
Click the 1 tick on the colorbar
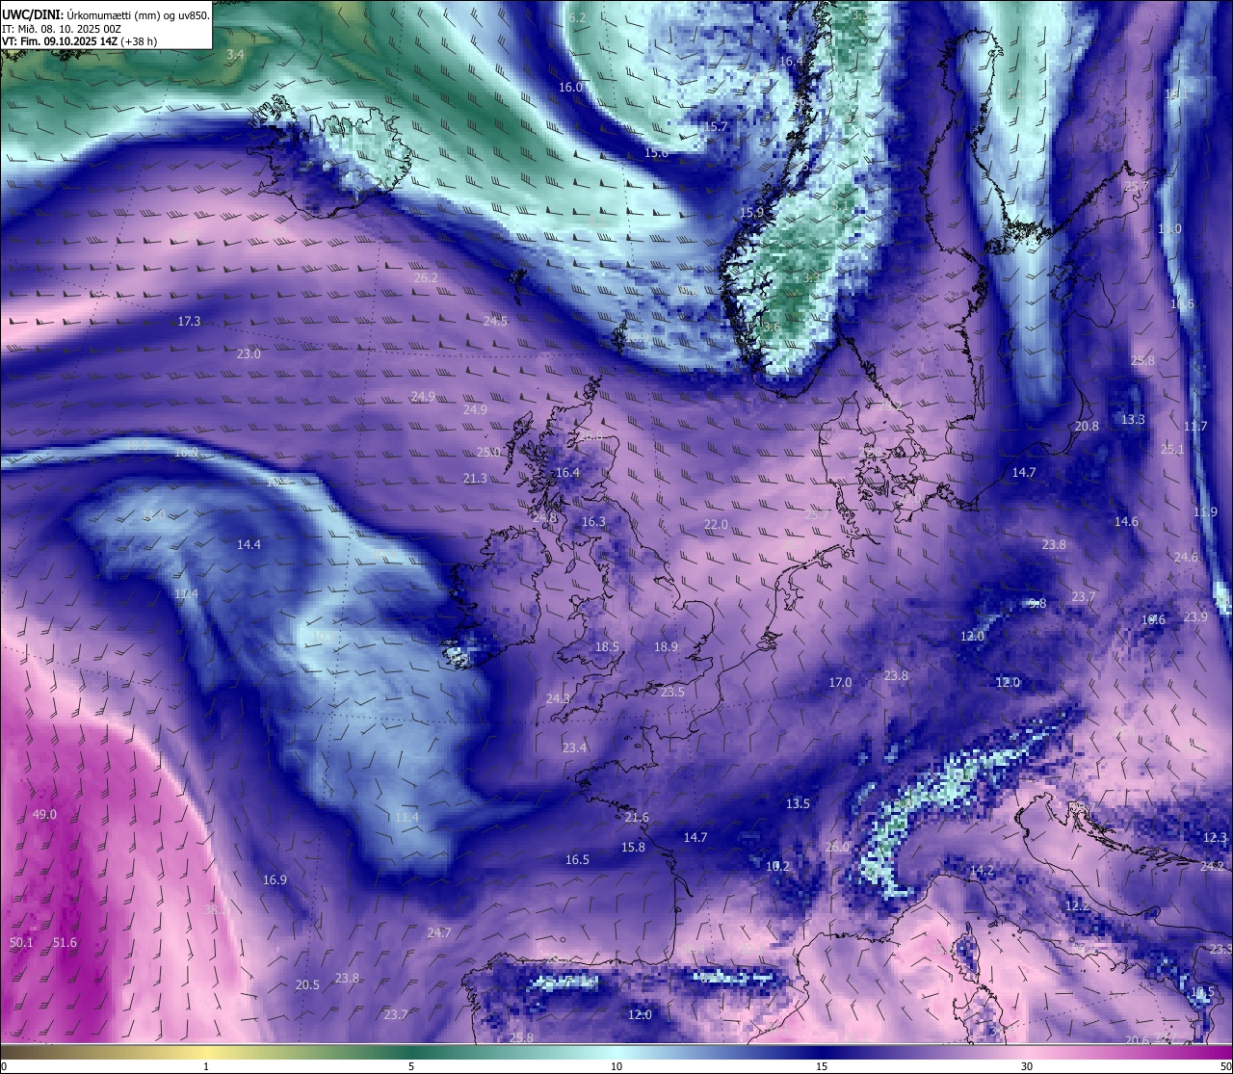206,1066
